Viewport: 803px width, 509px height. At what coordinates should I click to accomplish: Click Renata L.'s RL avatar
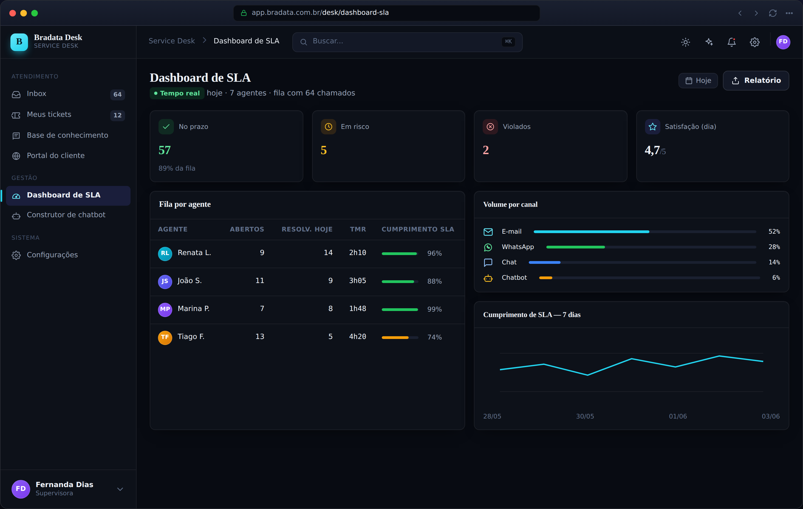pyautogui.click(x=165, y=253)
